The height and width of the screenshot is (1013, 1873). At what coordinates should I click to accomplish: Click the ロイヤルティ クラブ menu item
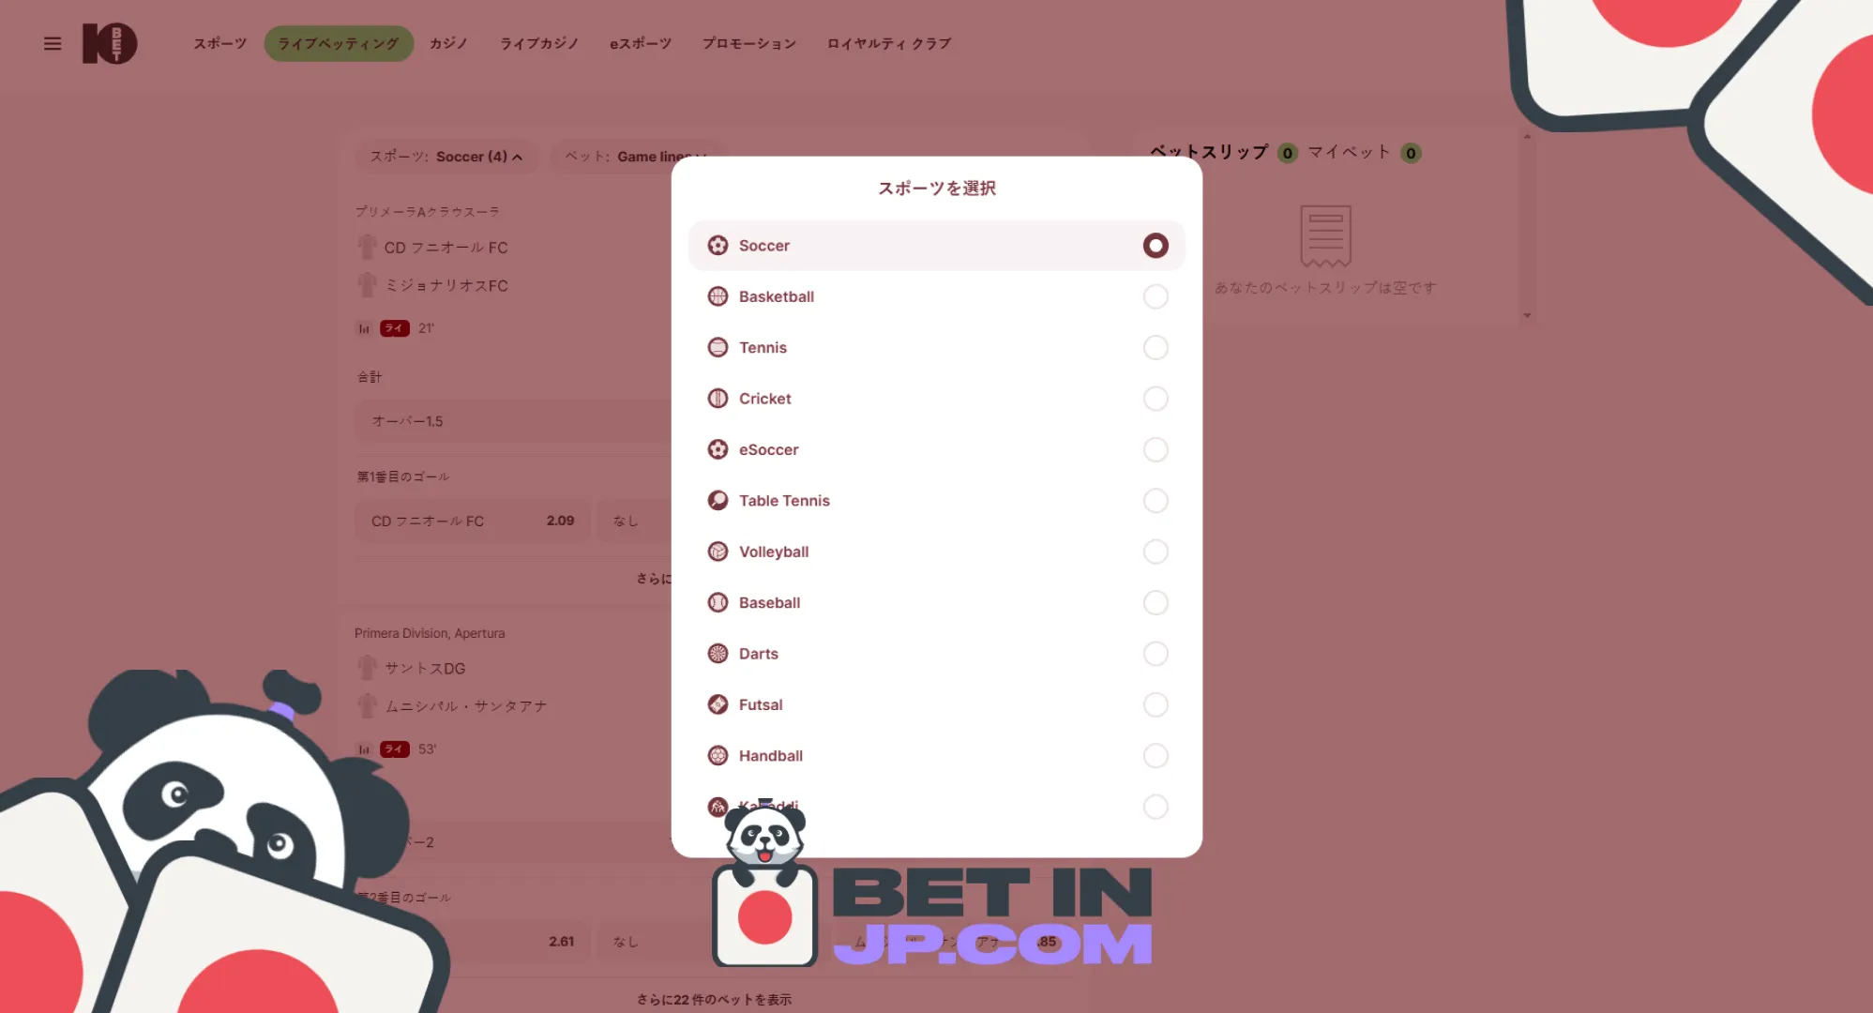[x=889, y=42]
